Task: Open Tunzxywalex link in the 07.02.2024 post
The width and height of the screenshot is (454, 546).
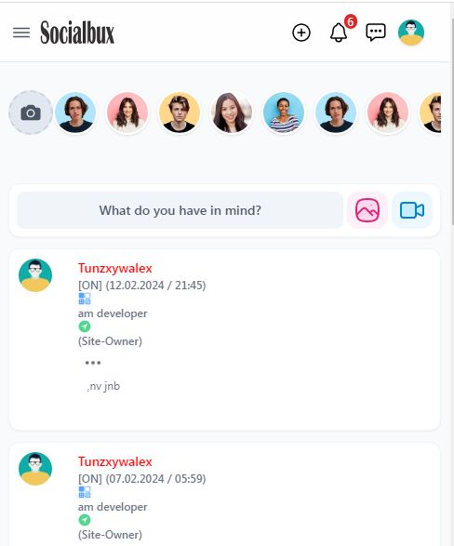Action: tap(114, 461)
